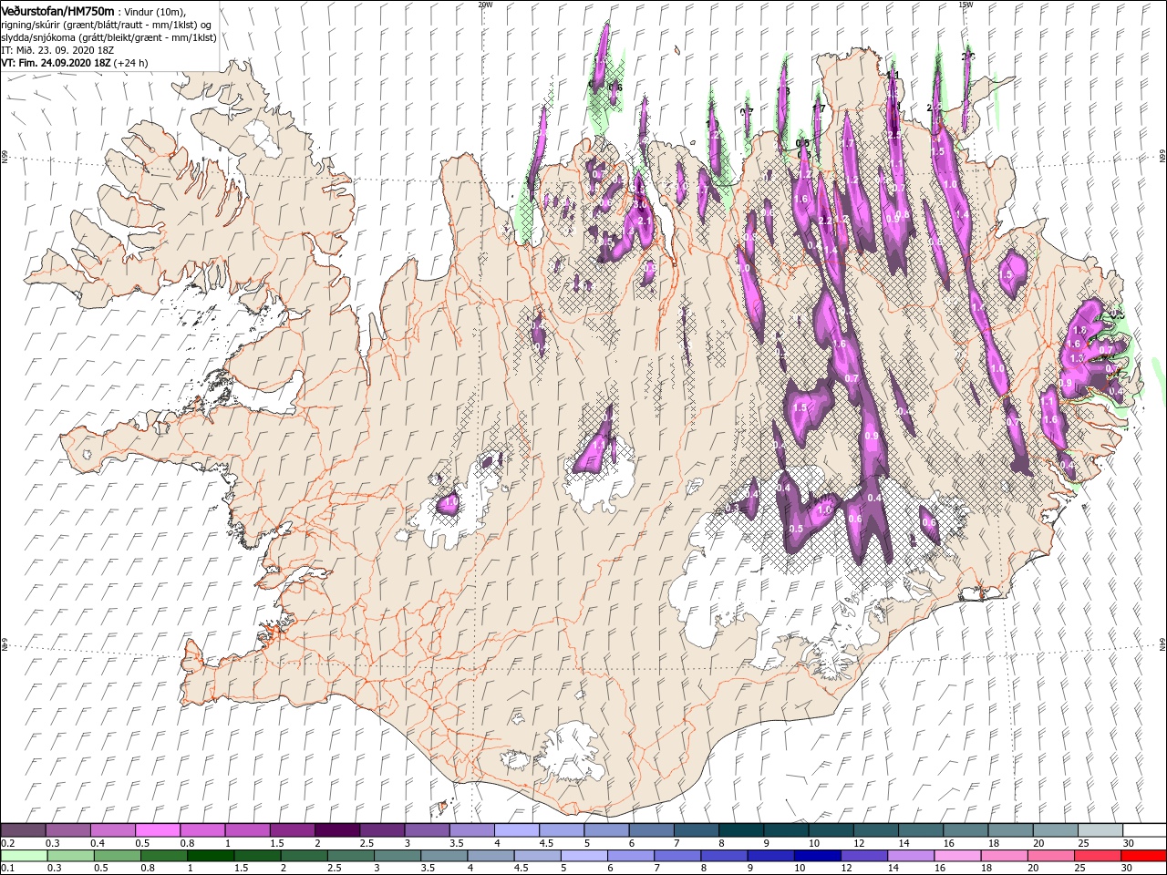Pick rain-scale swatch between 8 and 9
This screenshot has width=1167, height=875.
[724, 856]
